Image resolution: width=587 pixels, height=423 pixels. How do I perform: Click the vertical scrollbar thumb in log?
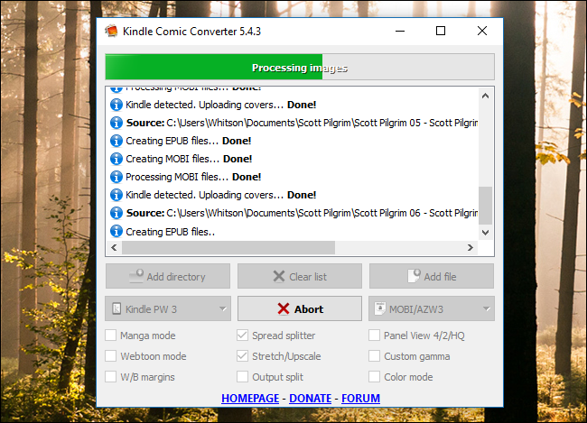(x=485, y=206)
